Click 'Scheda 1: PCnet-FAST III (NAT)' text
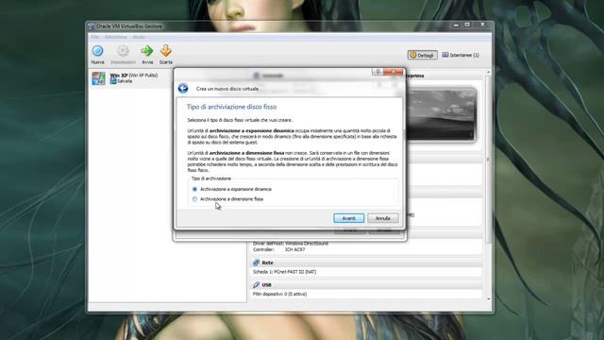The width and height of the screenshot is (604, 340). [x=285, y=272]
